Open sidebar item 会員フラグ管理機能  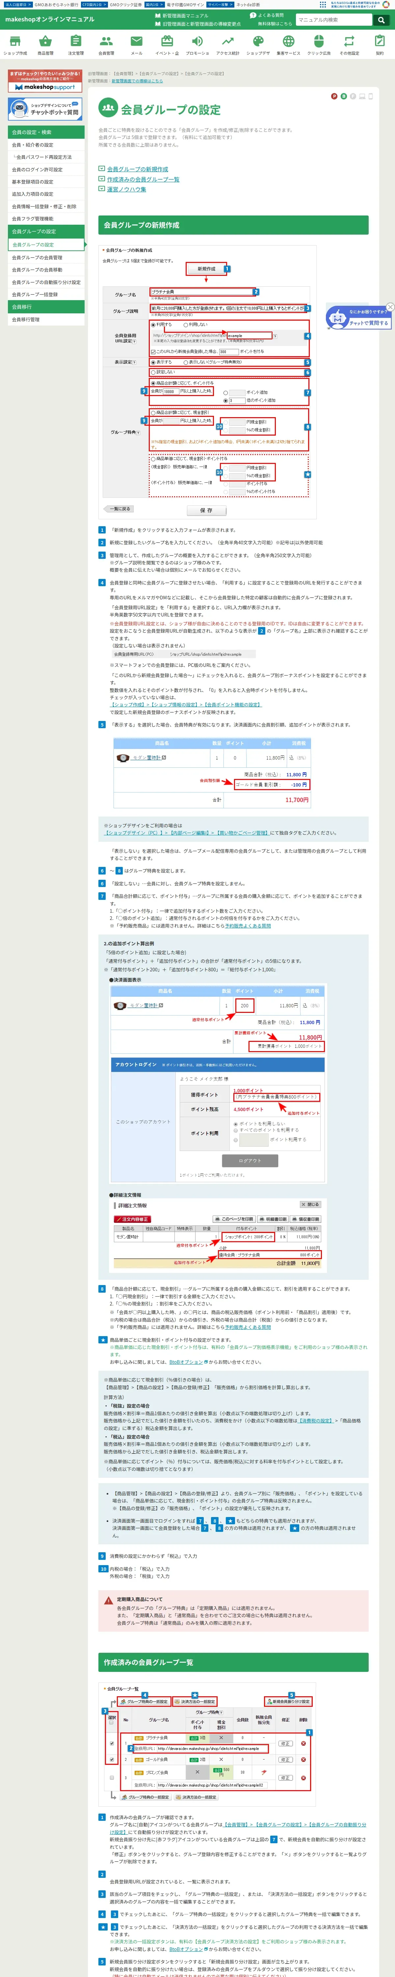[46, 219]
